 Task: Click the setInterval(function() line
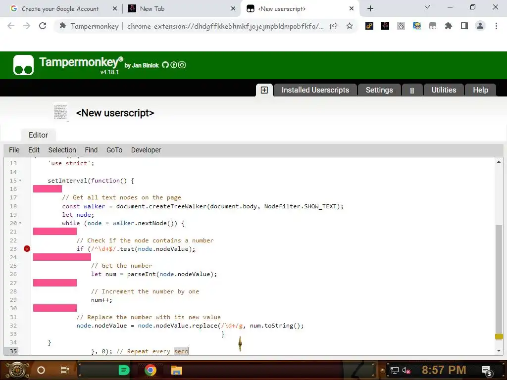pos(91,181)
